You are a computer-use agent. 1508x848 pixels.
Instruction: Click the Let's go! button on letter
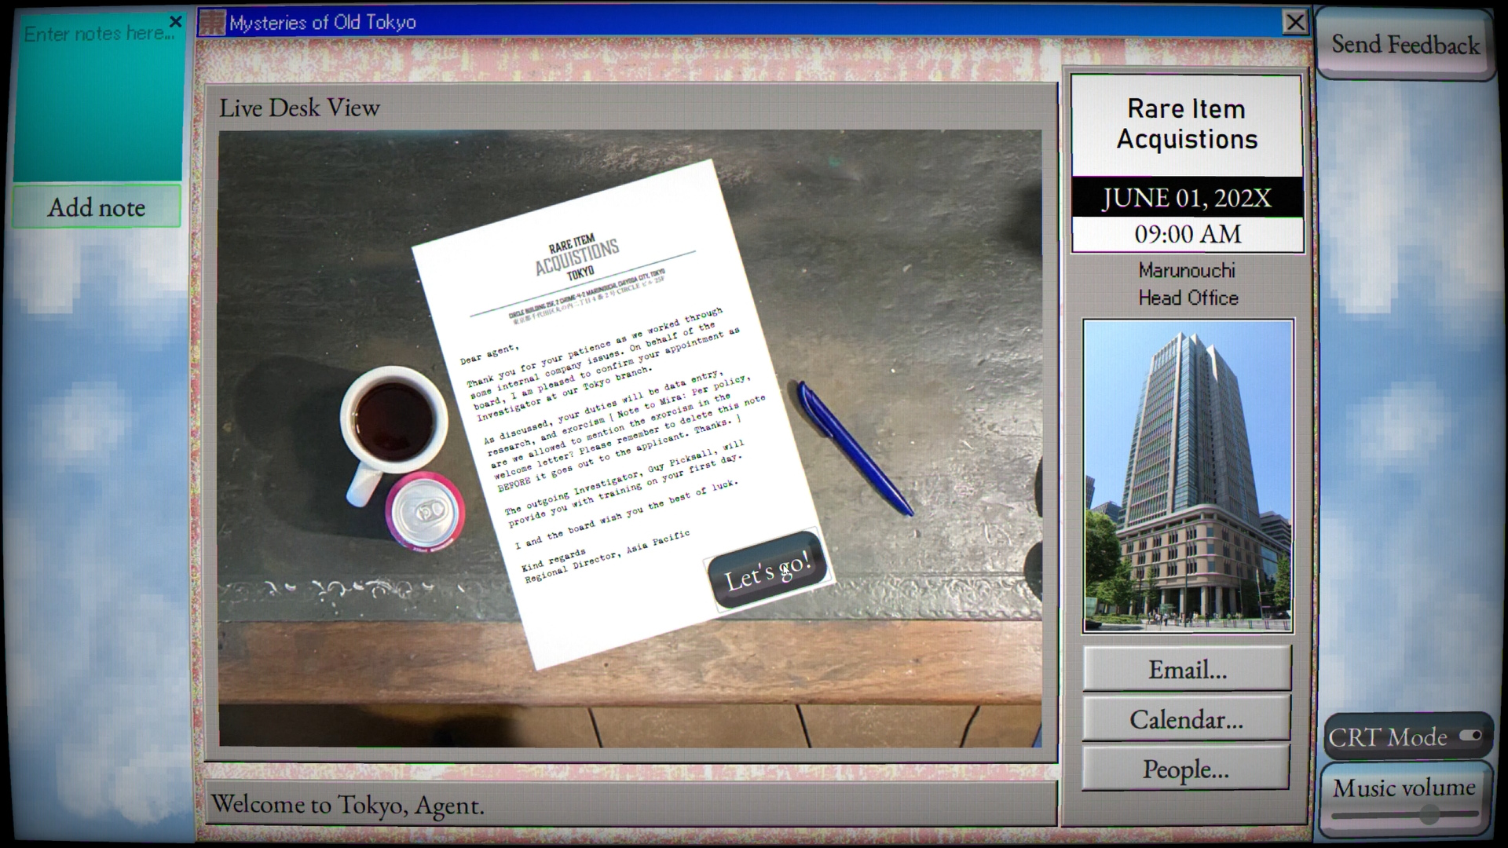coord(767,569)
